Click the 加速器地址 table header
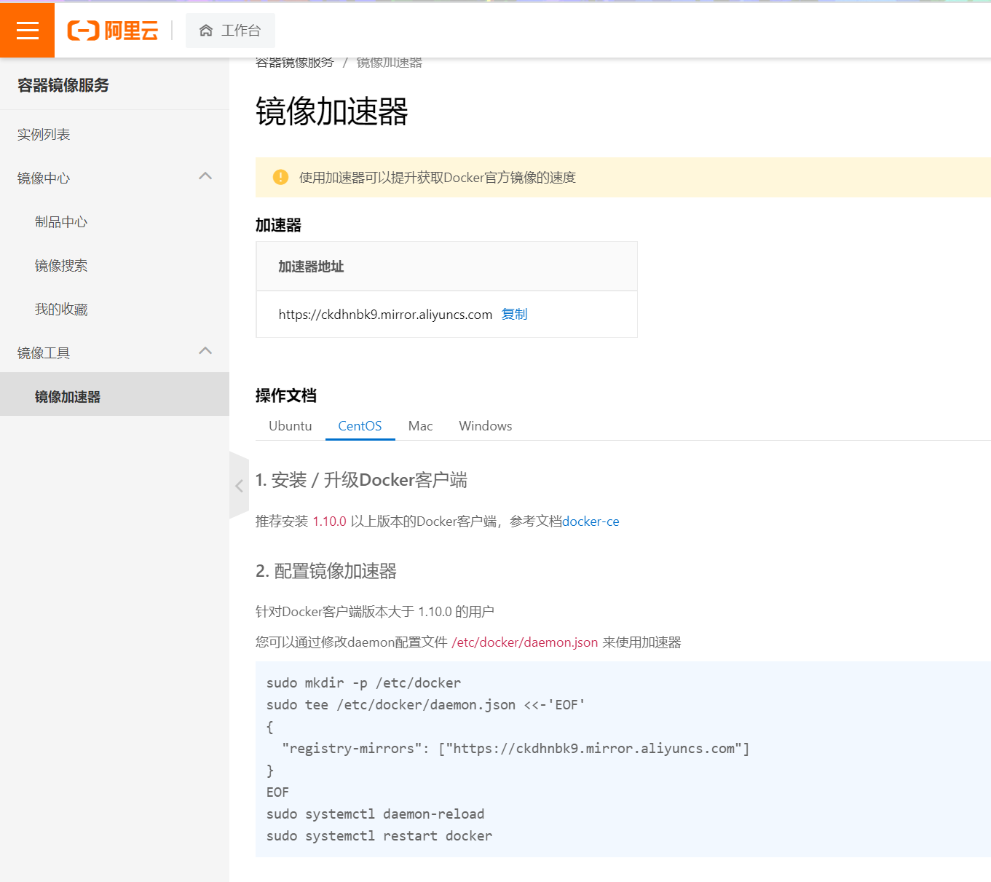 point(446,267)
